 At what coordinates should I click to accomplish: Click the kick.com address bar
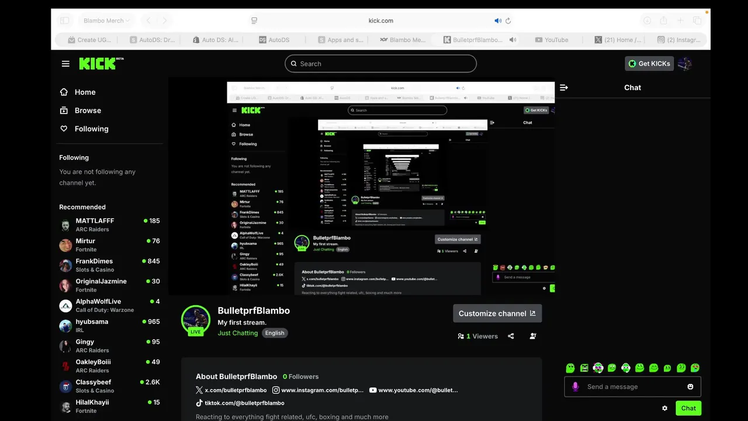point(381,20)
